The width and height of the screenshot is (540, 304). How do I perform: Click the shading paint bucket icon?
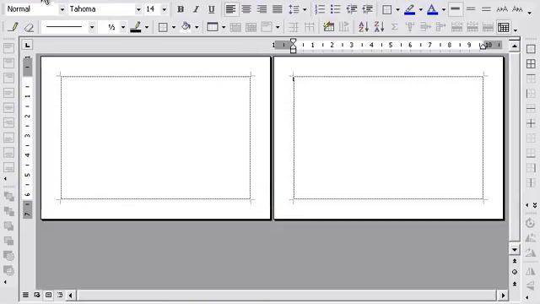coord(186,27)
